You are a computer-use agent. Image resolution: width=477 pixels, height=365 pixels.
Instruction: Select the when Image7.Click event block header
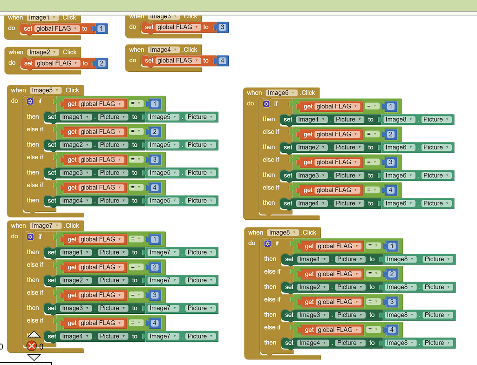19,226
